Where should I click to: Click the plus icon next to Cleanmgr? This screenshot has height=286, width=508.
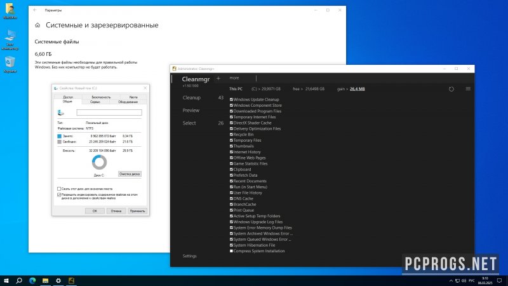point(218,78)
